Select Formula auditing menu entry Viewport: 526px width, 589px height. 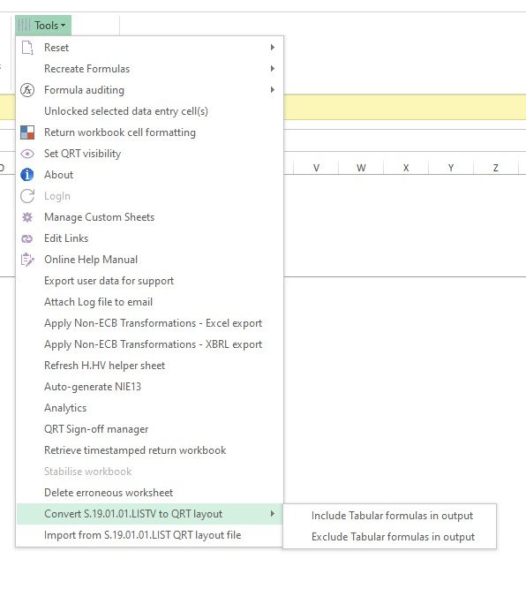[x=149, y=90]
